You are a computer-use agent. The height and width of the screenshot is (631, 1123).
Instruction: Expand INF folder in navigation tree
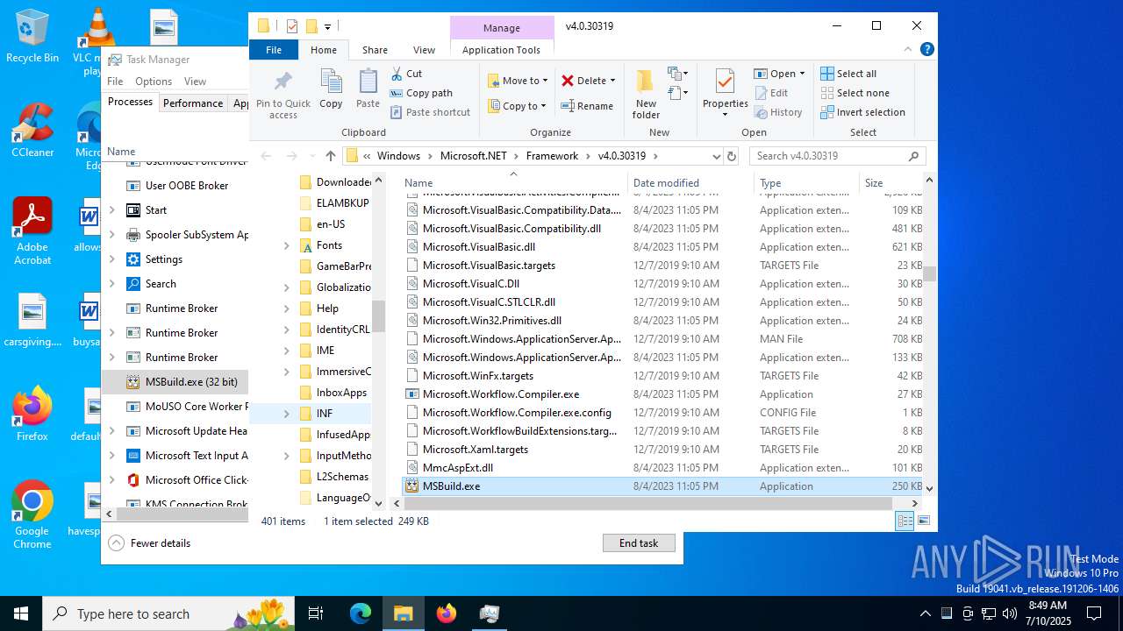pos(286,414)
